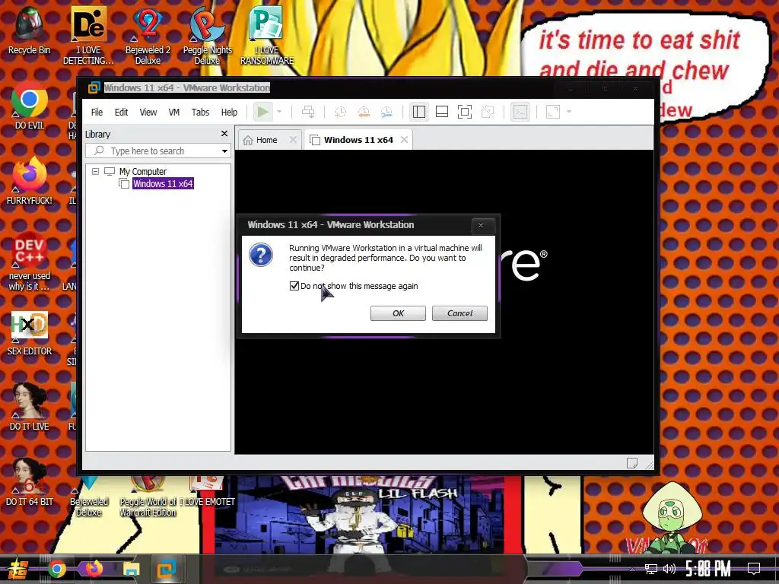Click the 5:08 PM taskbar clock

(708, 569)
